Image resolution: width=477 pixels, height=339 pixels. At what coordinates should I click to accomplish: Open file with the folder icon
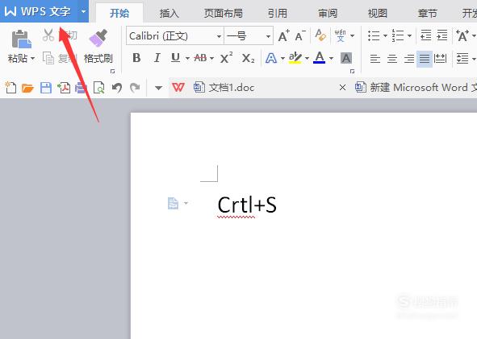27,88
